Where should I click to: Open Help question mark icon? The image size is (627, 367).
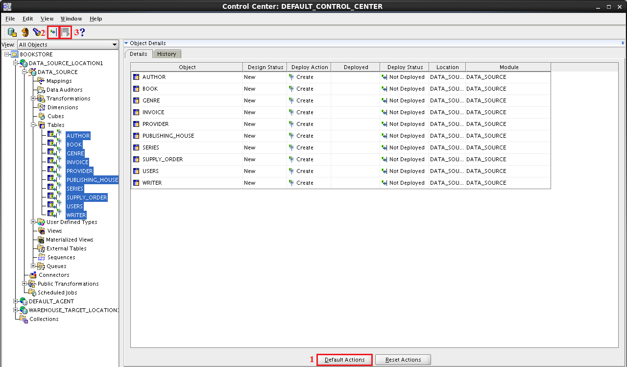coord(82,32)
